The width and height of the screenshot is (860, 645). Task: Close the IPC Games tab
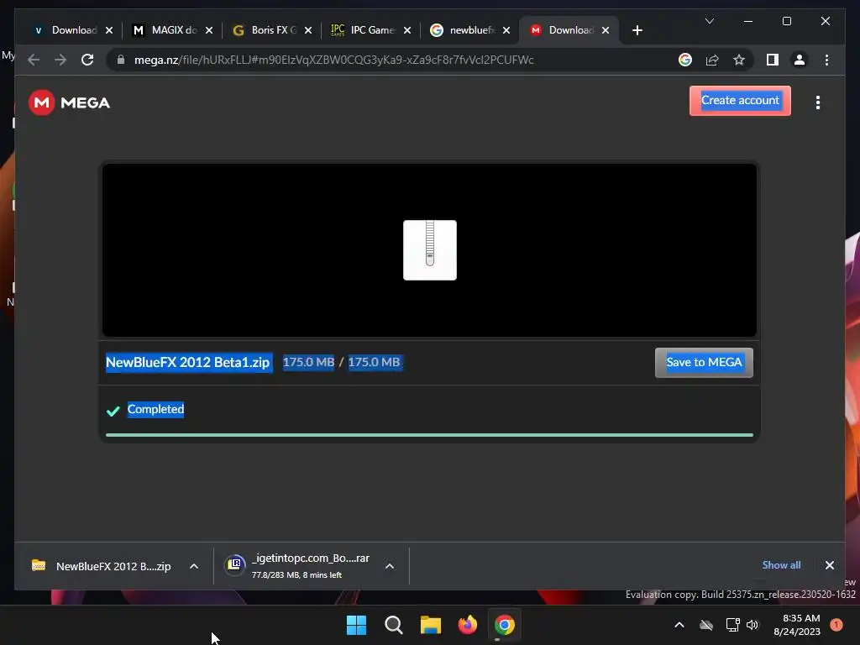point(407,30)
